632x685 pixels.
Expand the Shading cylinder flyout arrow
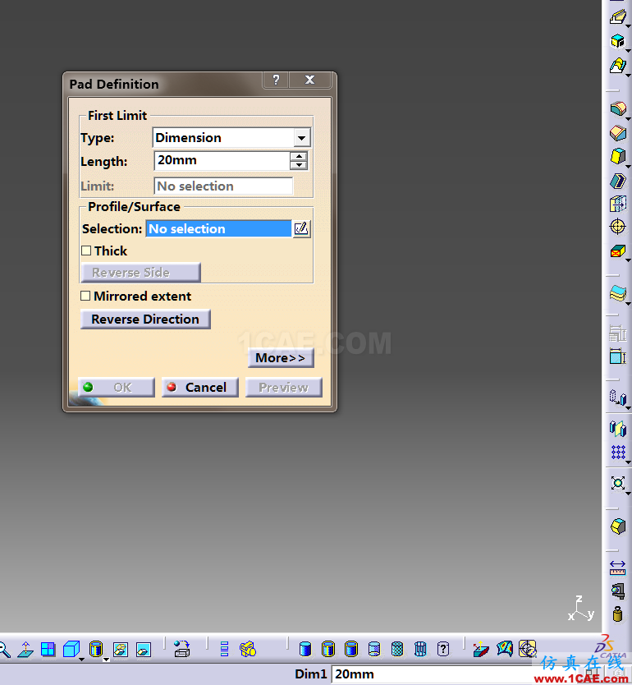[x=106, y=660]
